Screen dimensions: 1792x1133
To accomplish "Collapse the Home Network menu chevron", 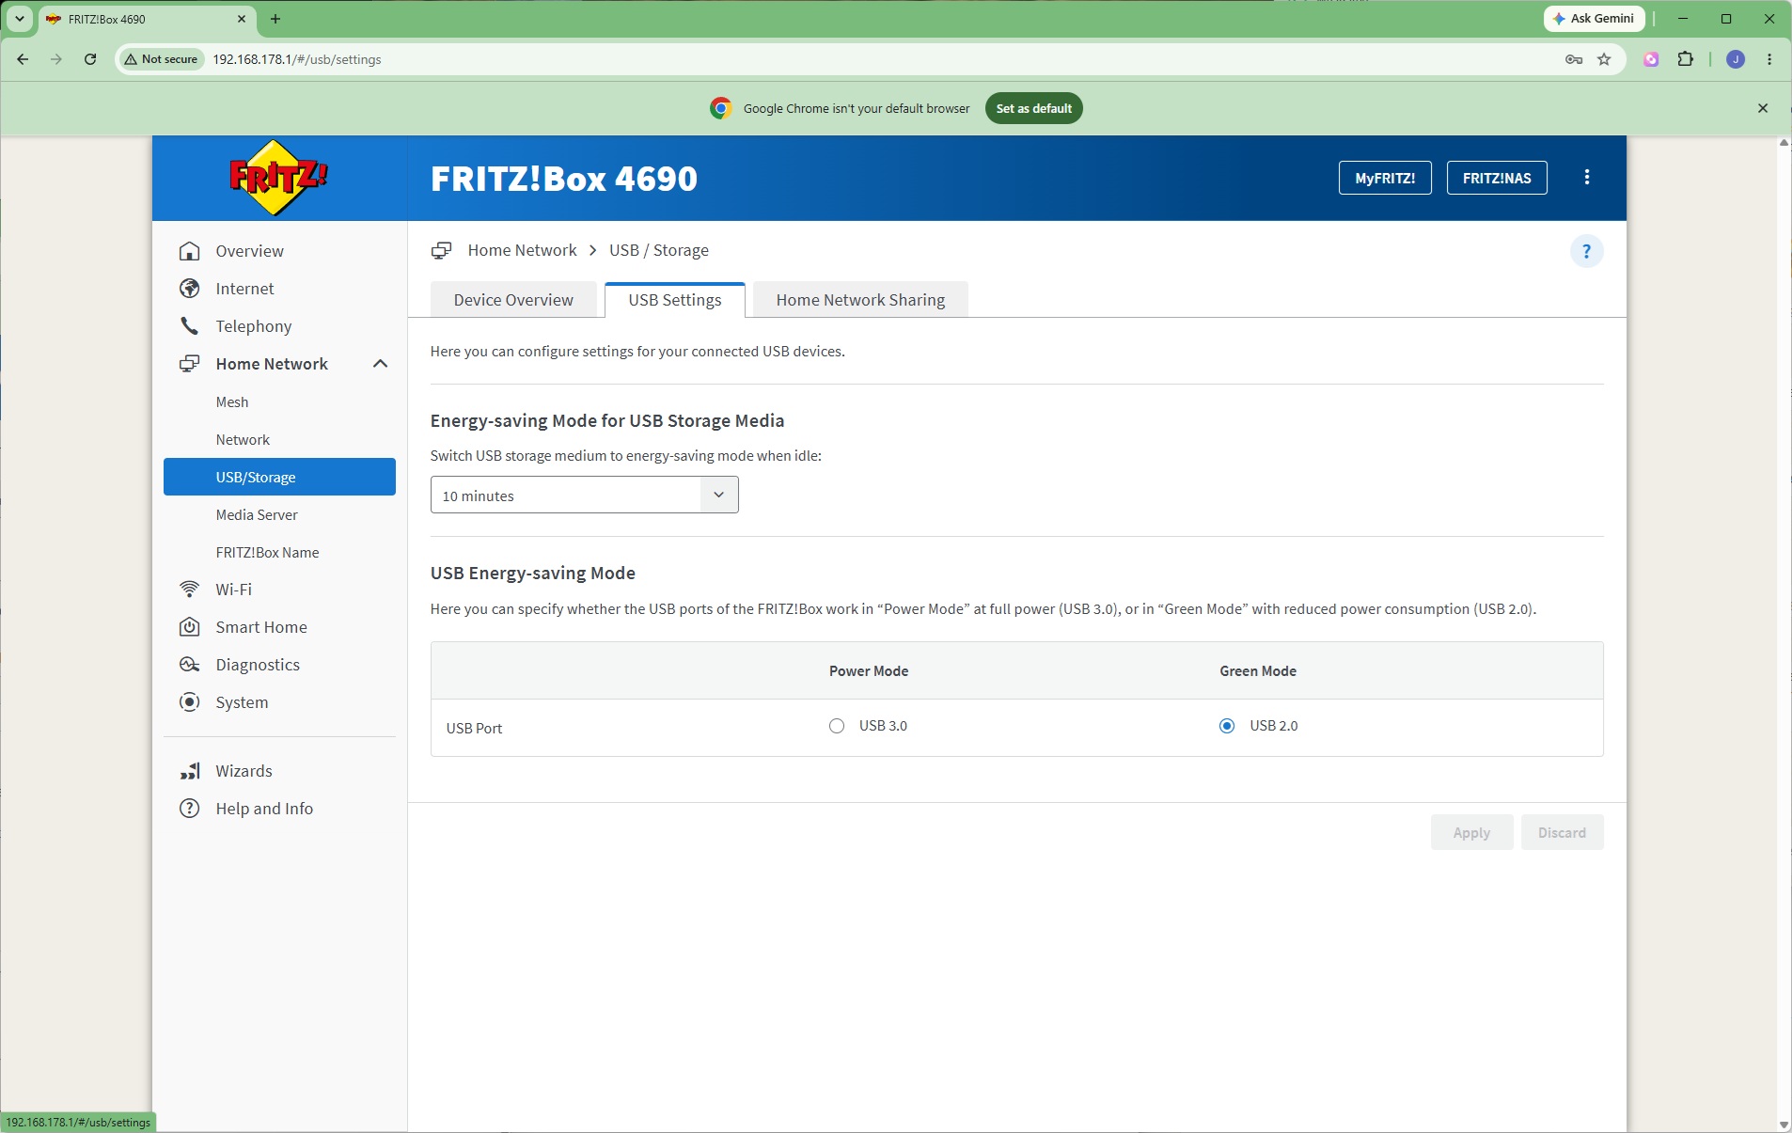I will [381, 364].
